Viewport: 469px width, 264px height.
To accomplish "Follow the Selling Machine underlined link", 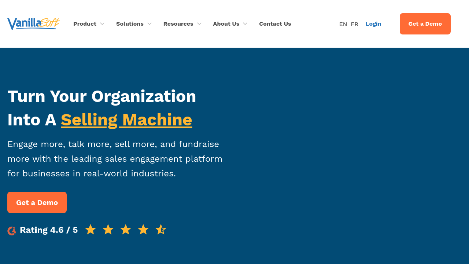I will (x=126, y=120).
